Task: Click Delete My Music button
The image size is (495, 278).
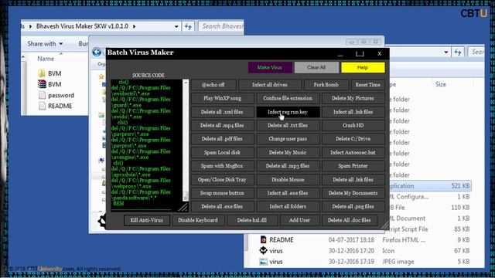Action: [288, 153]
